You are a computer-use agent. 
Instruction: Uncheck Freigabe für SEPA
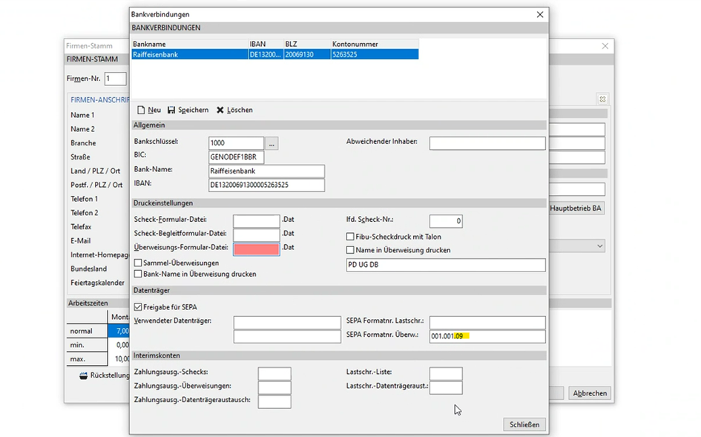tap(138, 306)
